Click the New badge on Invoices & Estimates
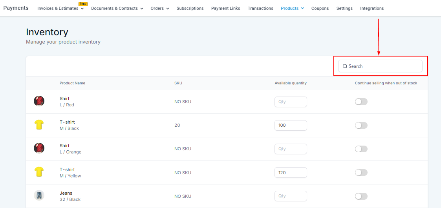The image size is (441, 208). (x=83, y=4)
